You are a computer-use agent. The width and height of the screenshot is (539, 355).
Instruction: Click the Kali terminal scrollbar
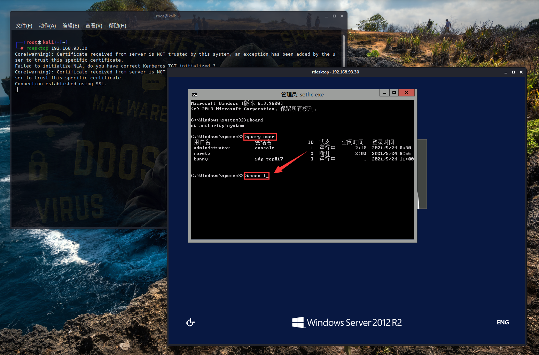344,50
